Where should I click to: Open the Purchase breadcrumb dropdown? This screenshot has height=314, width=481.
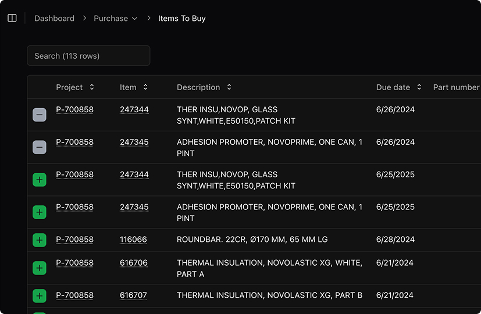point(115,19)
